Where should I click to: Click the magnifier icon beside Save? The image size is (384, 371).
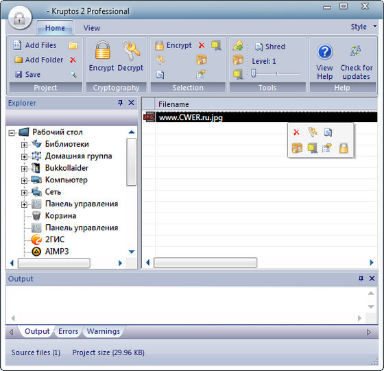[x=73, y=74]
